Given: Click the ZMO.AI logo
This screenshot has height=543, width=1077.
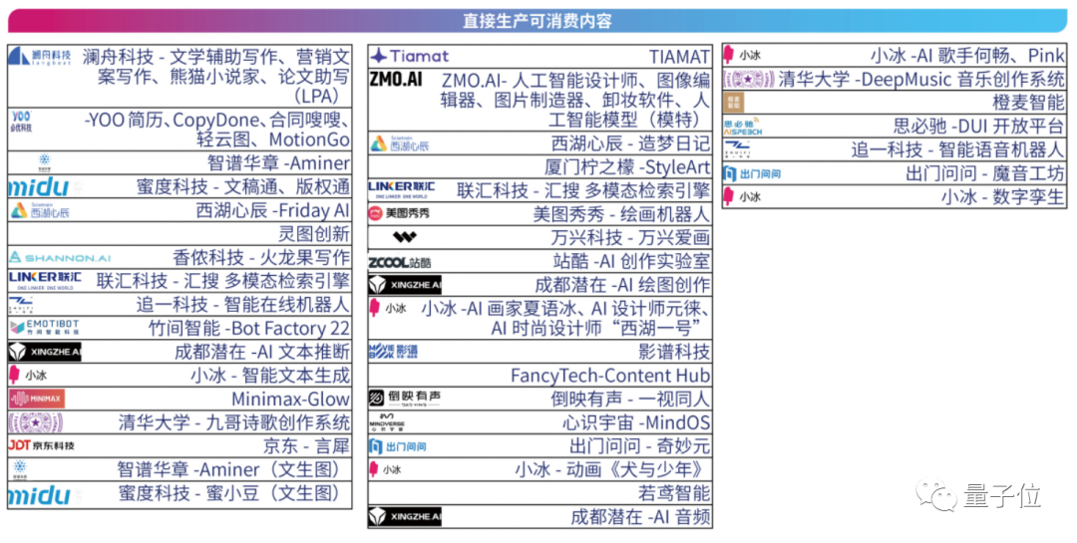Looking at the screenshot, I should click(396, 80).
